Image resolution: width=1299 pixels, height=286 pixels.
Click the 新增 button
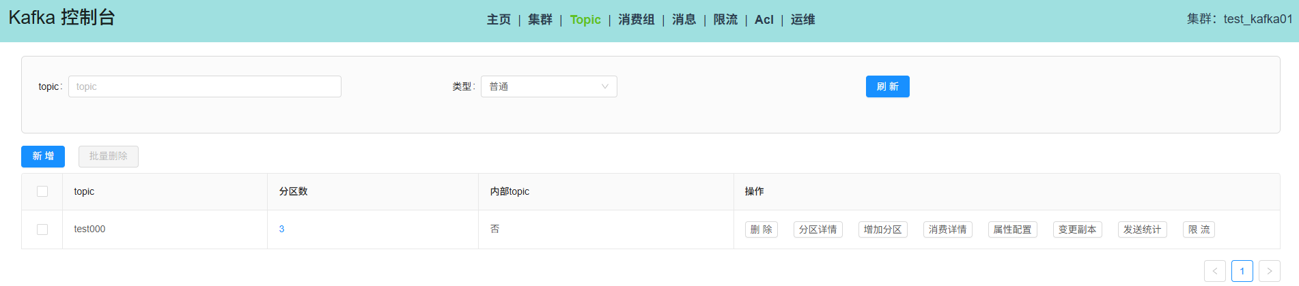[x=43, y=157]
